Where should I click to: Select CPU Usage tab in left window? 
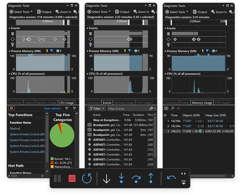point(66,103)
